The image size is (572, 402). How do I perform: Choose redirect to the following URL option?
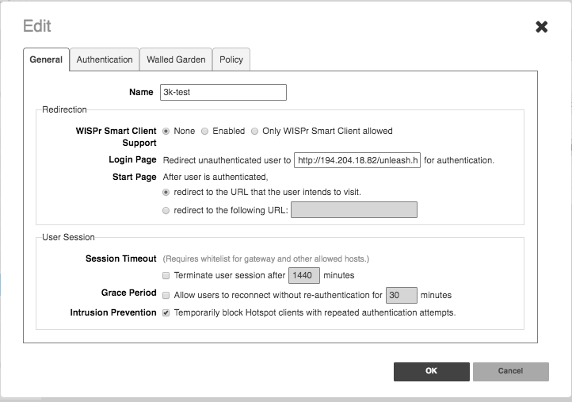coord(166,210)
